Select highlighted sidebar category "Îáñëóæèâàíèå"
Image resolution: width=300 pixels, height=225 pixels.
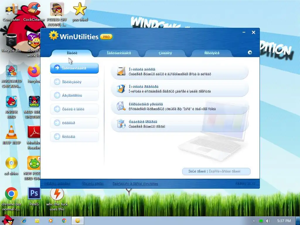click(x=74, y=68)
